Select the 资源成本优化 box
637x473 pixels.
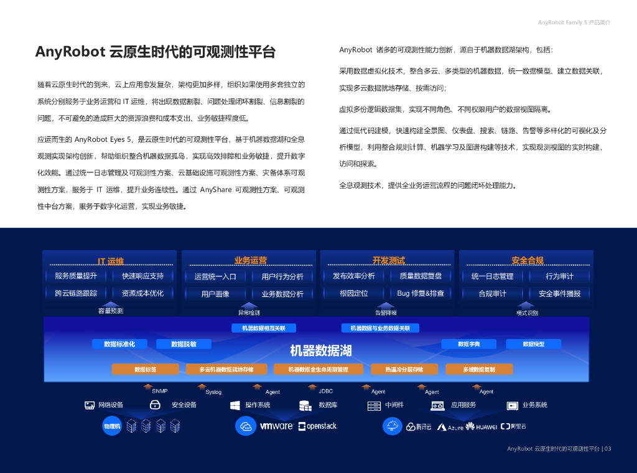(142, 293)
